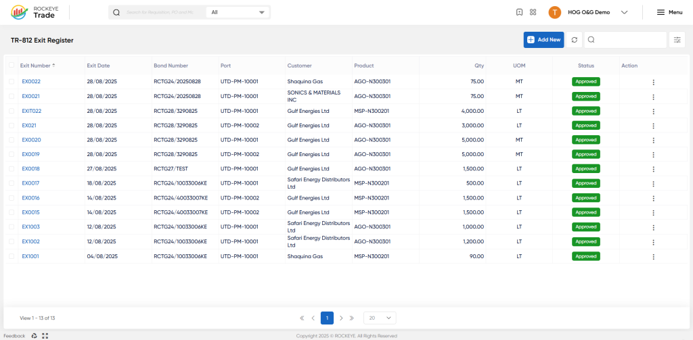The image size is (693, 340).
Task: Click bond number RCTG27/TEST cell
Action: [172, 169]
